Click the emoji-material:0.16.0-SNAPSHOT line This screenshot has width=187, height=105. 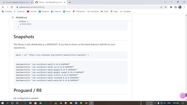point(48,80)
